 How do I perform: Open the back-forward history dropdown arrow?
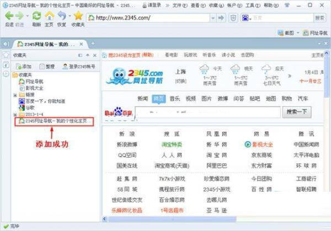28,16
